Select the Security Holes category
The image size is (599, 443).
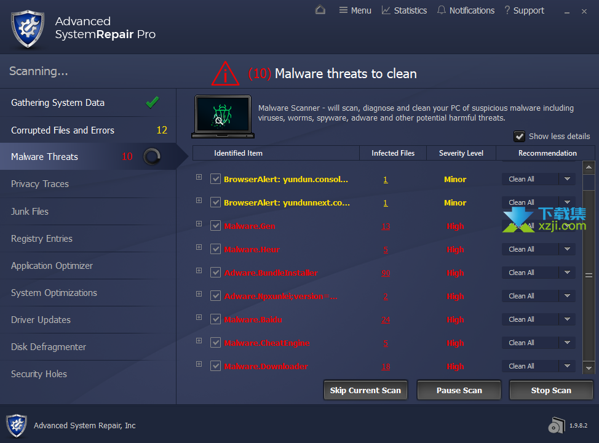[88, 374]
